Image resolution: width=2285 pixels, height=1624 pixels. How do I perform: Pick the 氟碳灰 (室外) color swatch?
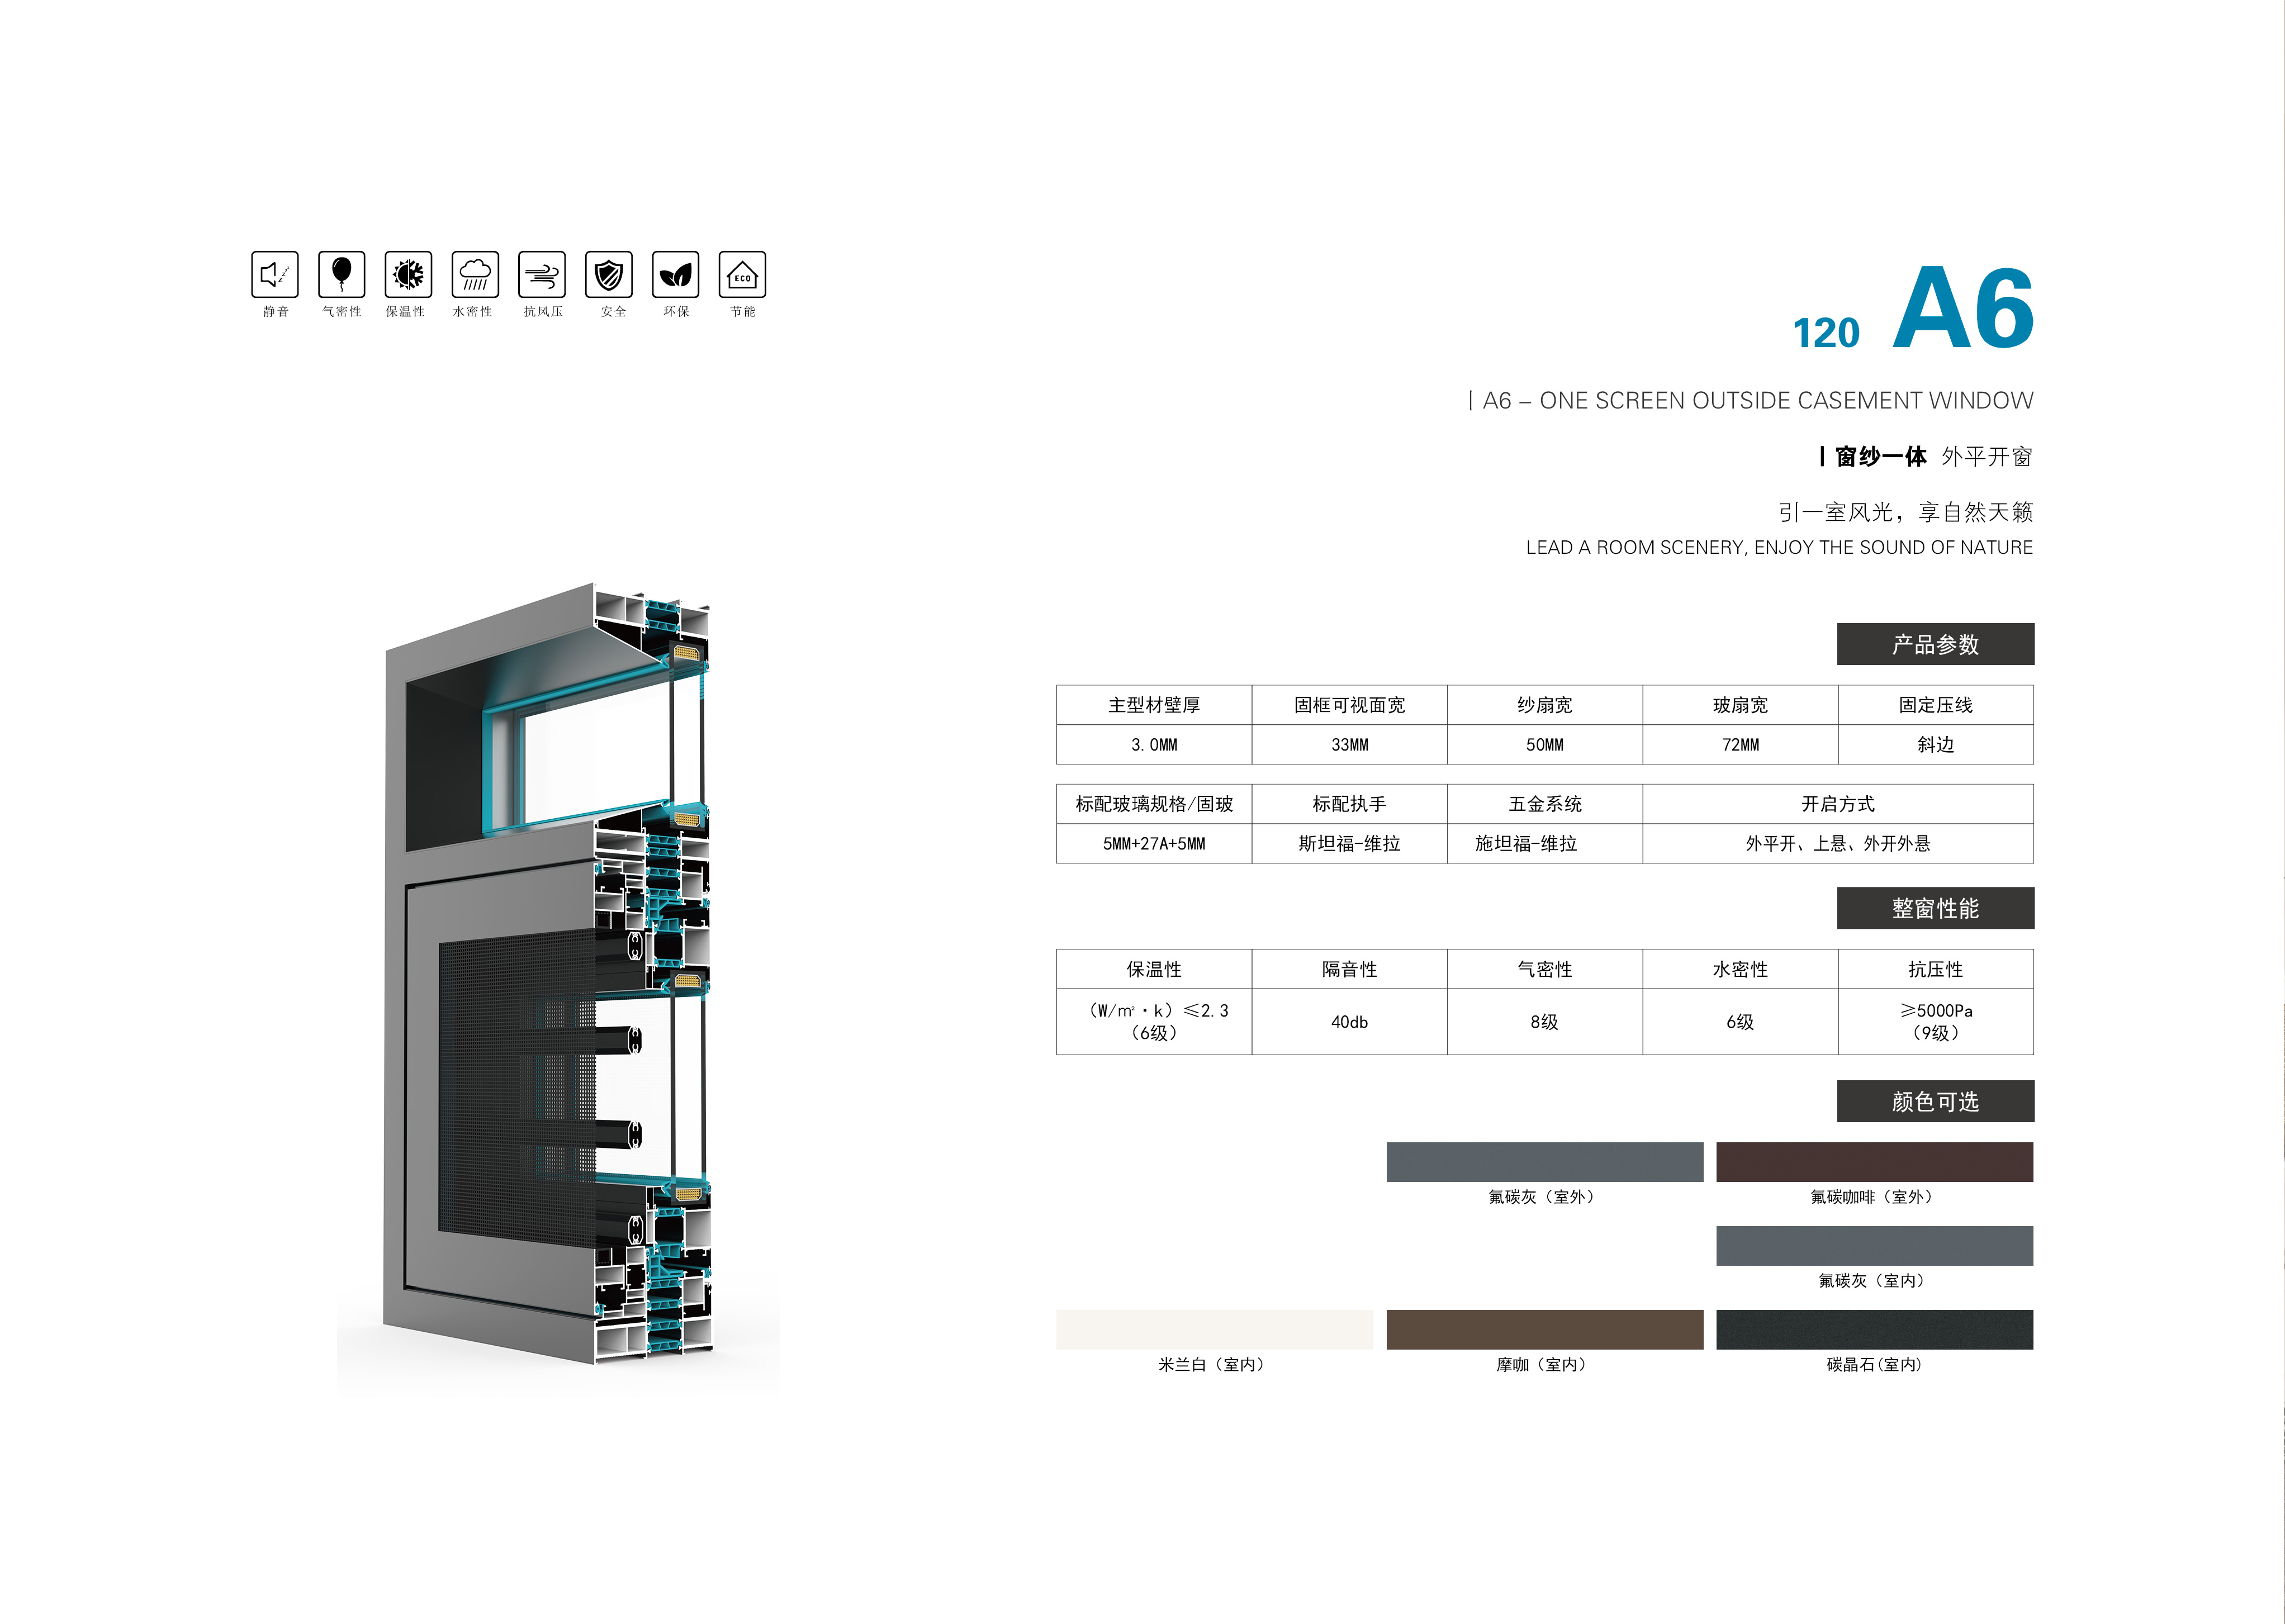[x=1544, y=1162]
